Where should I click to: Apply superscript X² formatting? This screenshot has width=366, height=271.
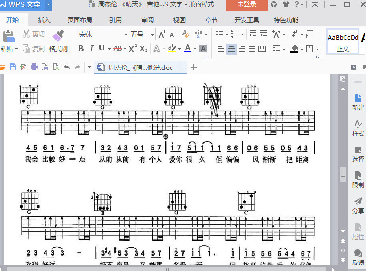pos(132,49)
